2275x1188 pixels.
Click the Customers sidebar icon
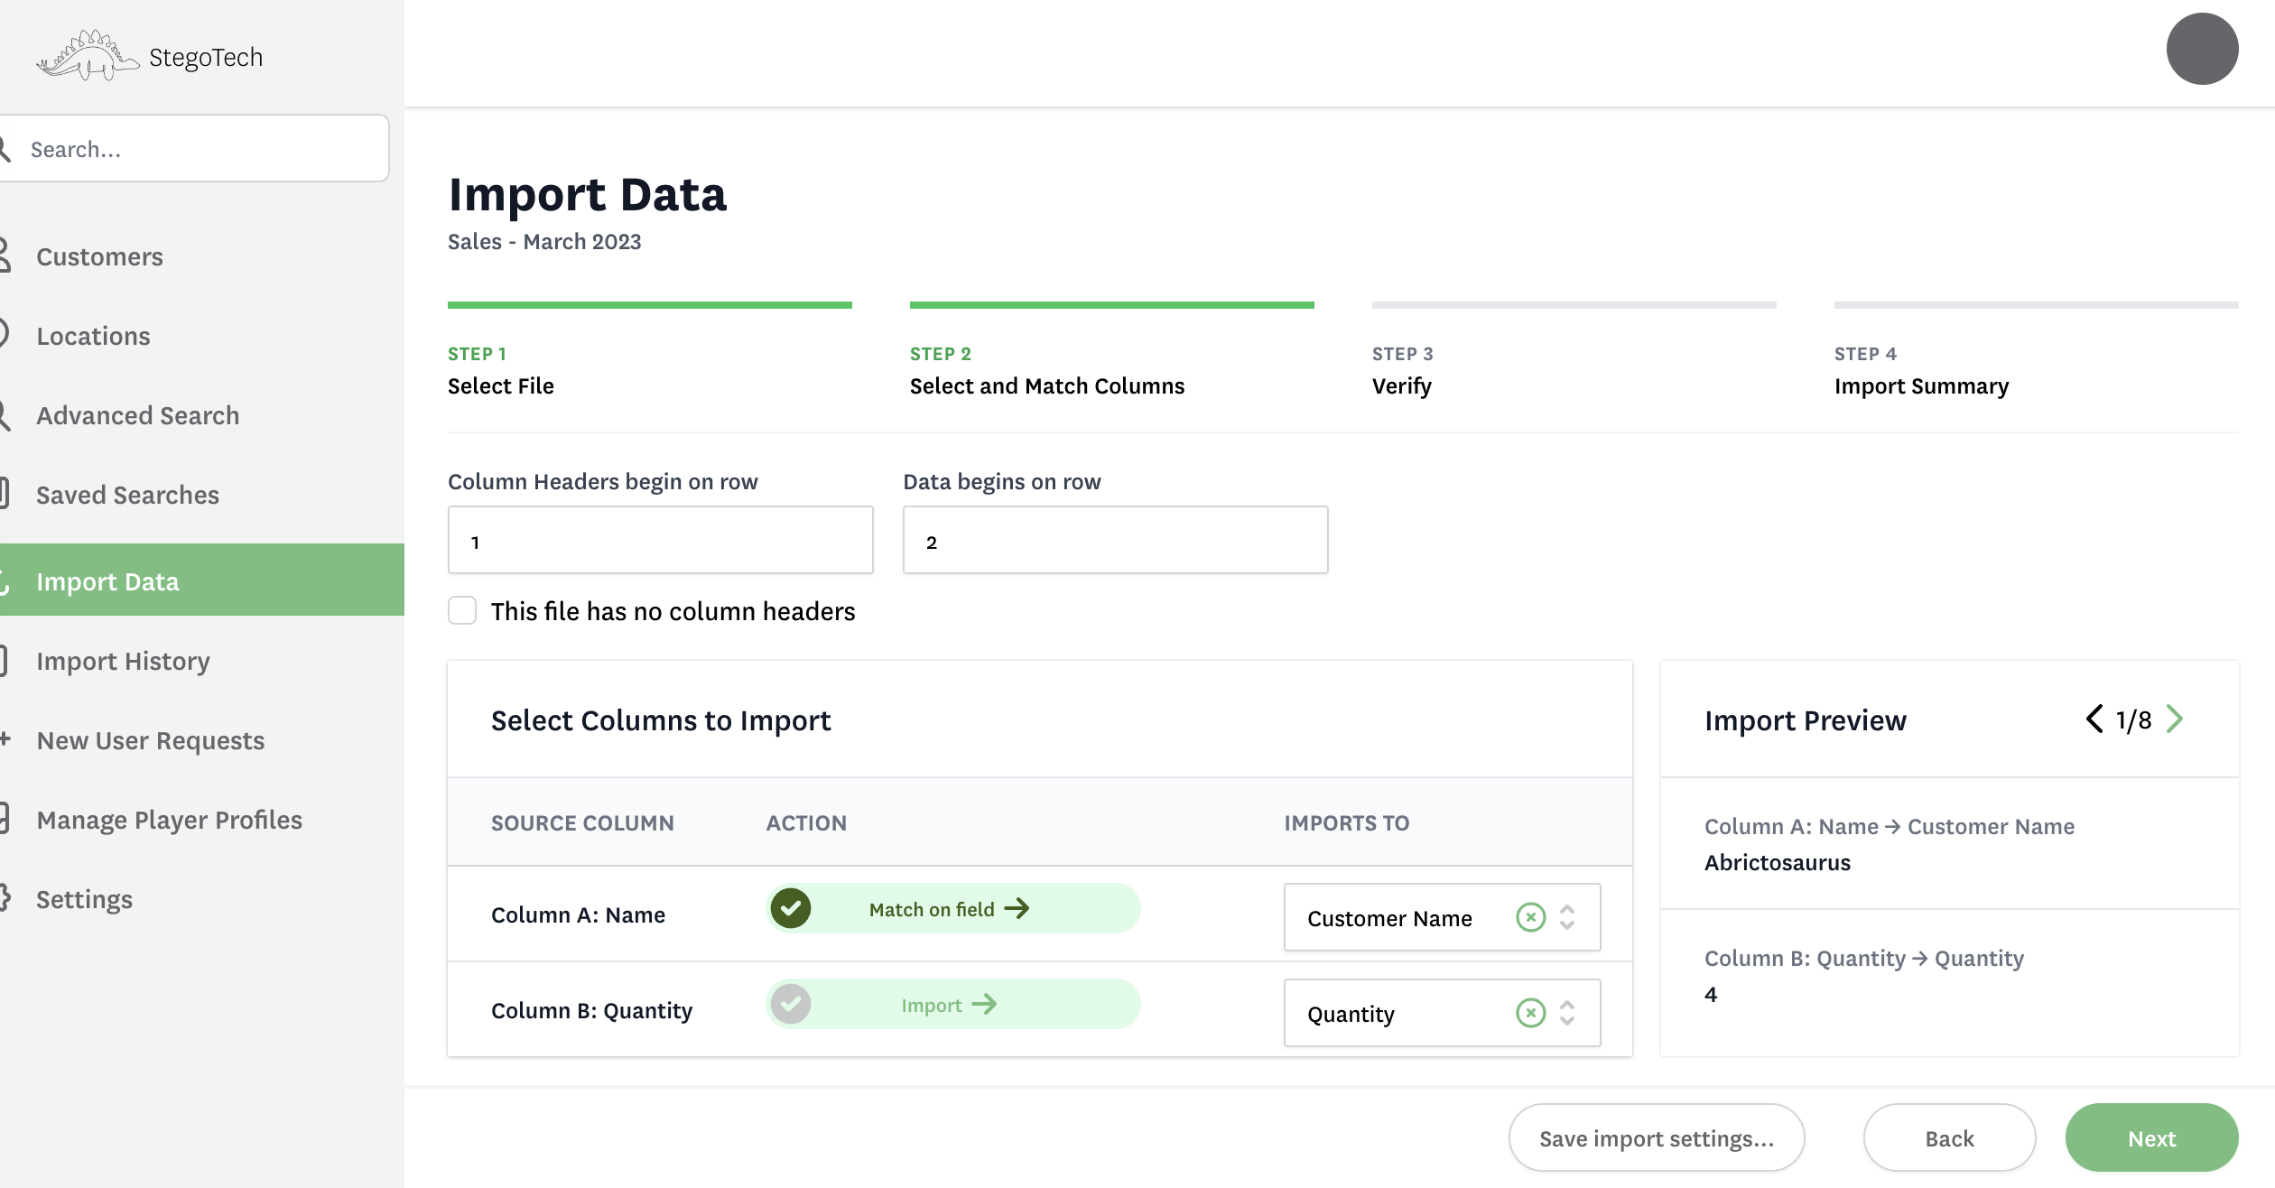(x=7, y=255)
